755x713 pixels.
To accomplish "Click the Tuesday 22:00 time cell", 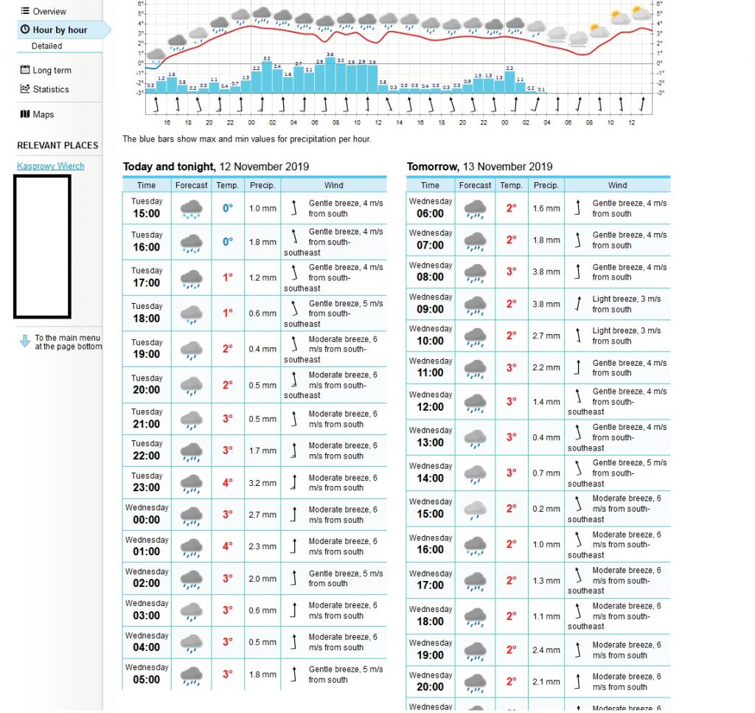I will point(147,450).
